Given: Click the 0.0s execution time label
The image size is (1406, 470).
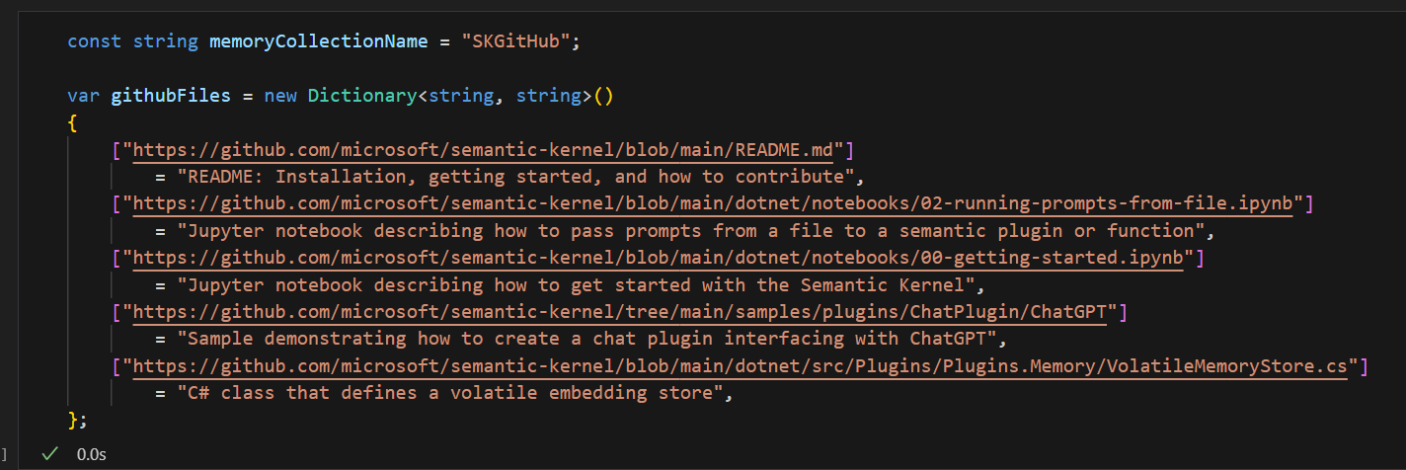Looking at the screenshot, I should [x=92, y=454].
